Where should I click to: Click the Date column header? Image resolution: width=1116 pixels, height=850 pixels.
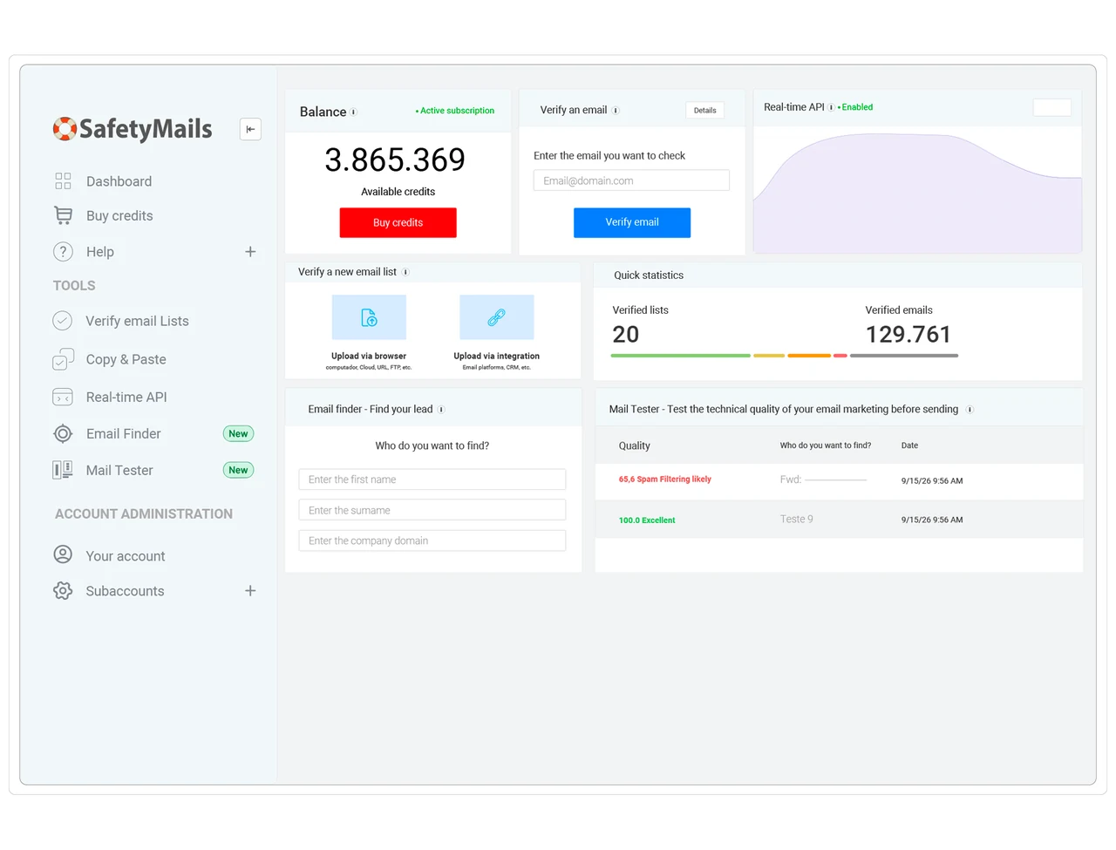point(909,445)
